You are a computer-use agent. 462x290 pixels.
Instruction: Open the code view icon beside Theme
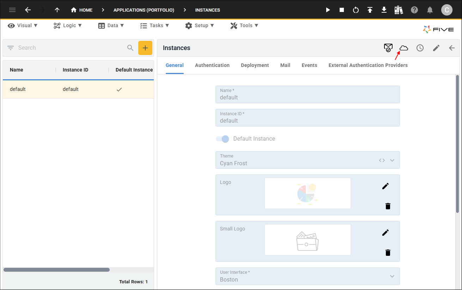(382, 160)
